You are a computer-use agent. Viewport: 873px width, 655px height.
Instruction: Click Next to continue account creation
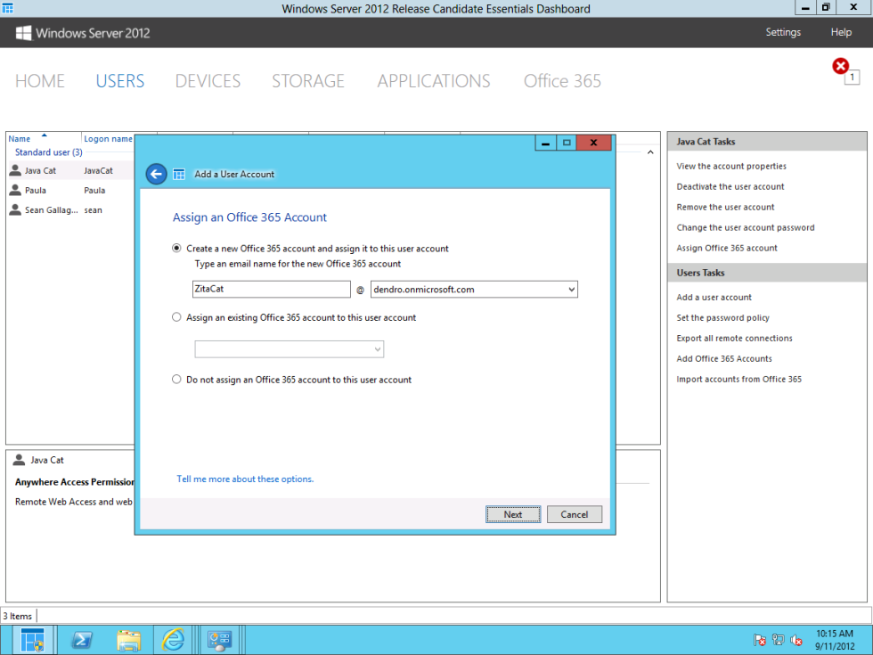(512, 514)
